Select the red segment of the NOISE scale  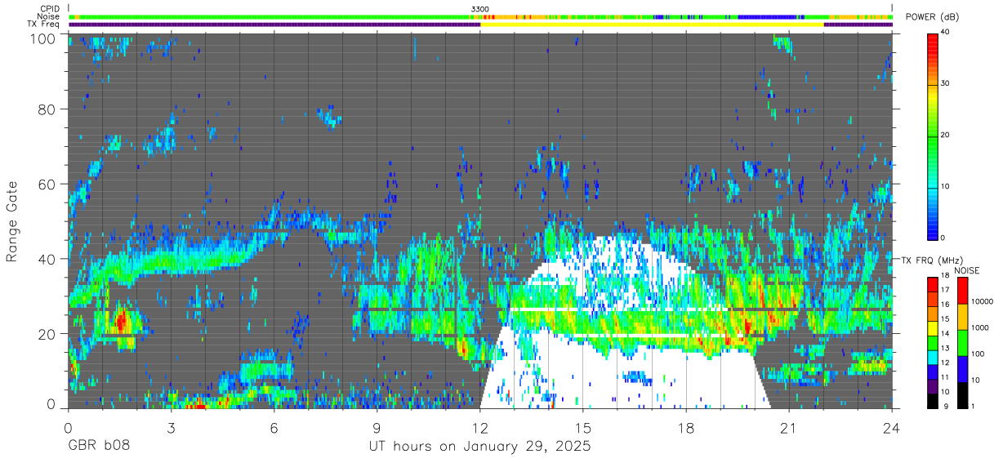(963, 291)
